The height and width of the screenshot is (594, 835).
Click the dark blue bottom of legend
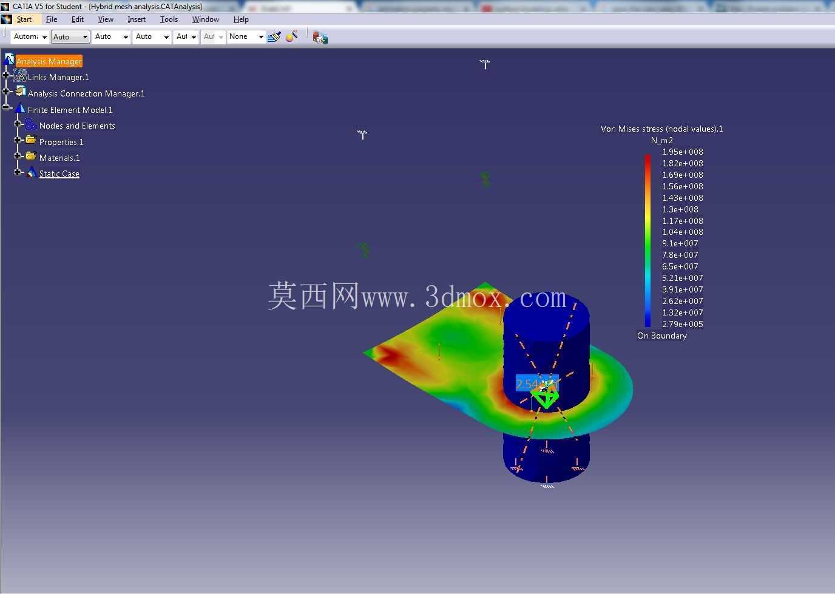click(648, 322)
